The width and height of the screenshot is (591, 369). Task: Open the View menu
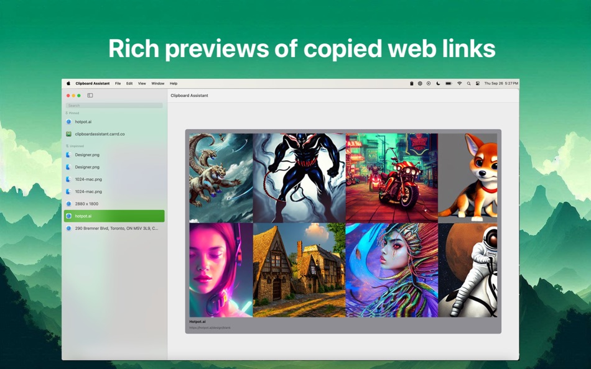[142, 84]
